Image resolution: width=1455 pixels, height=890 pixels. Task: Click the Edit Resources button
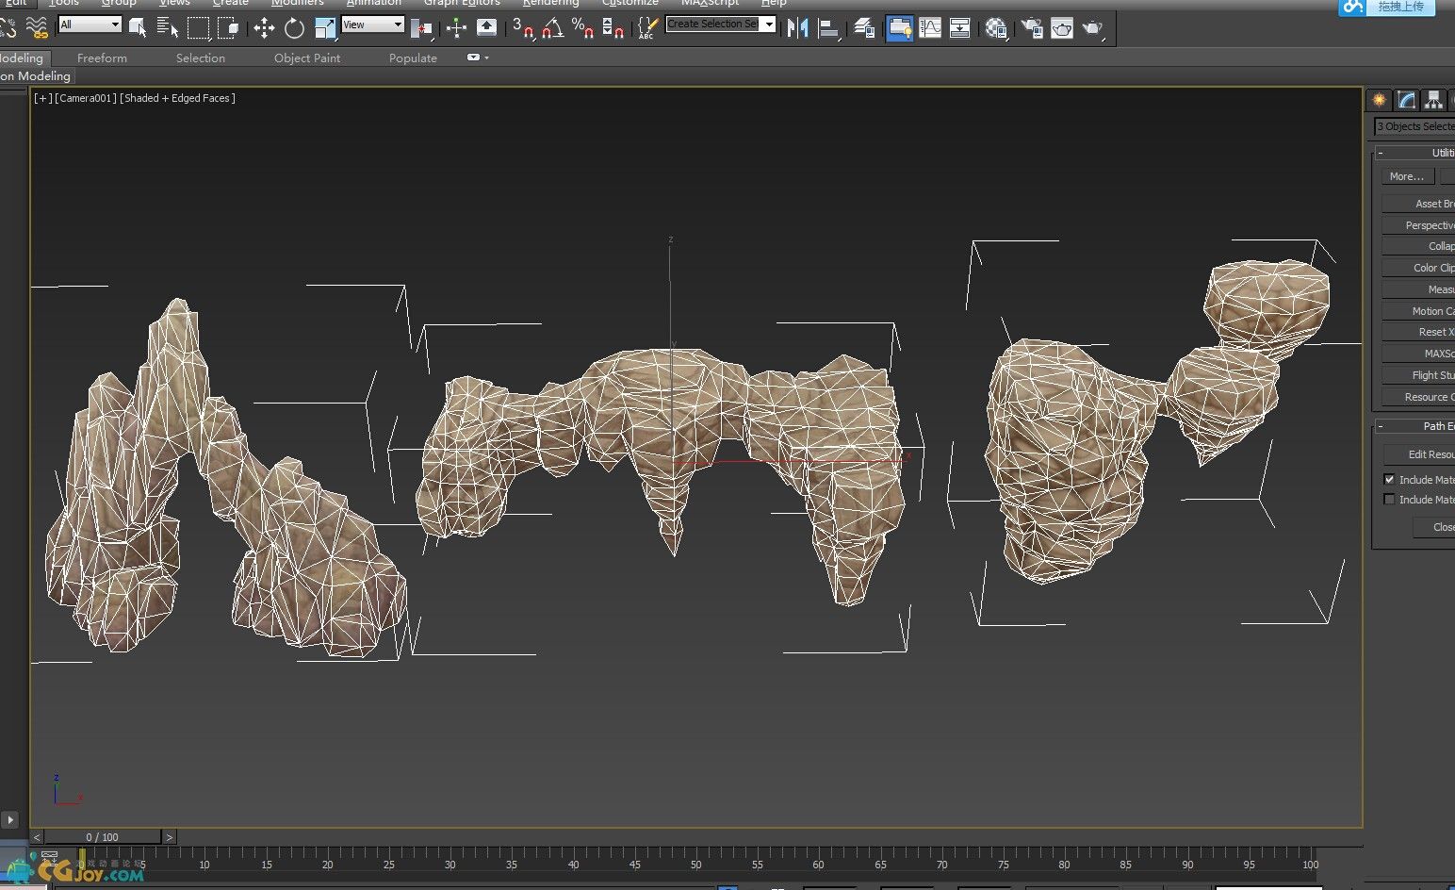1418,454
